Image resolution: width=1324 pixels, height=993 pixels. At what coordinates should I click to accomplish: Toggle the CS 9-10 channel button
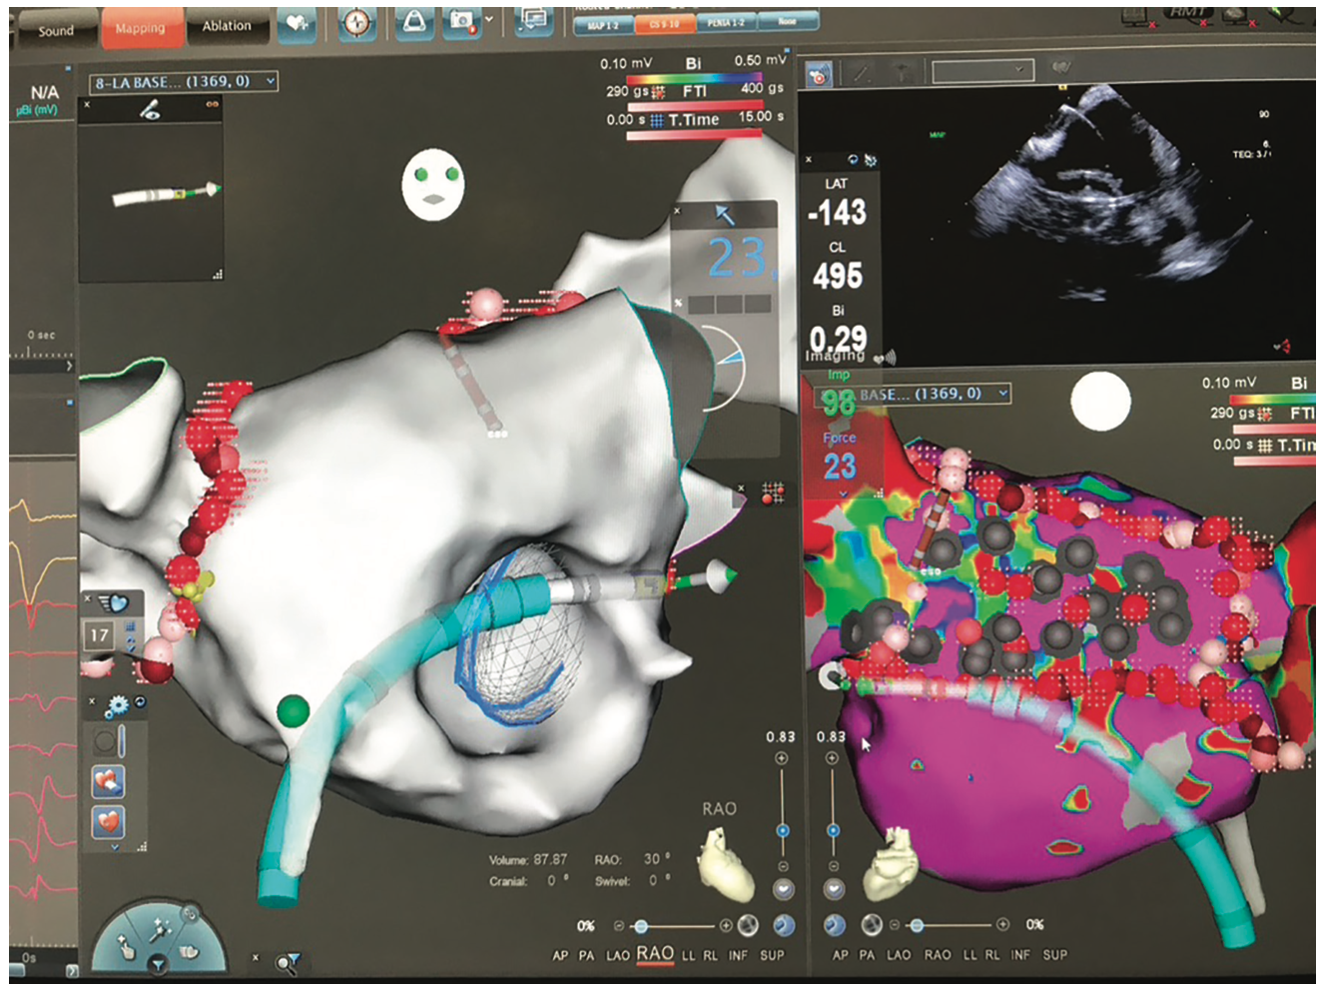pyautogui.click(x=663, y=23)
